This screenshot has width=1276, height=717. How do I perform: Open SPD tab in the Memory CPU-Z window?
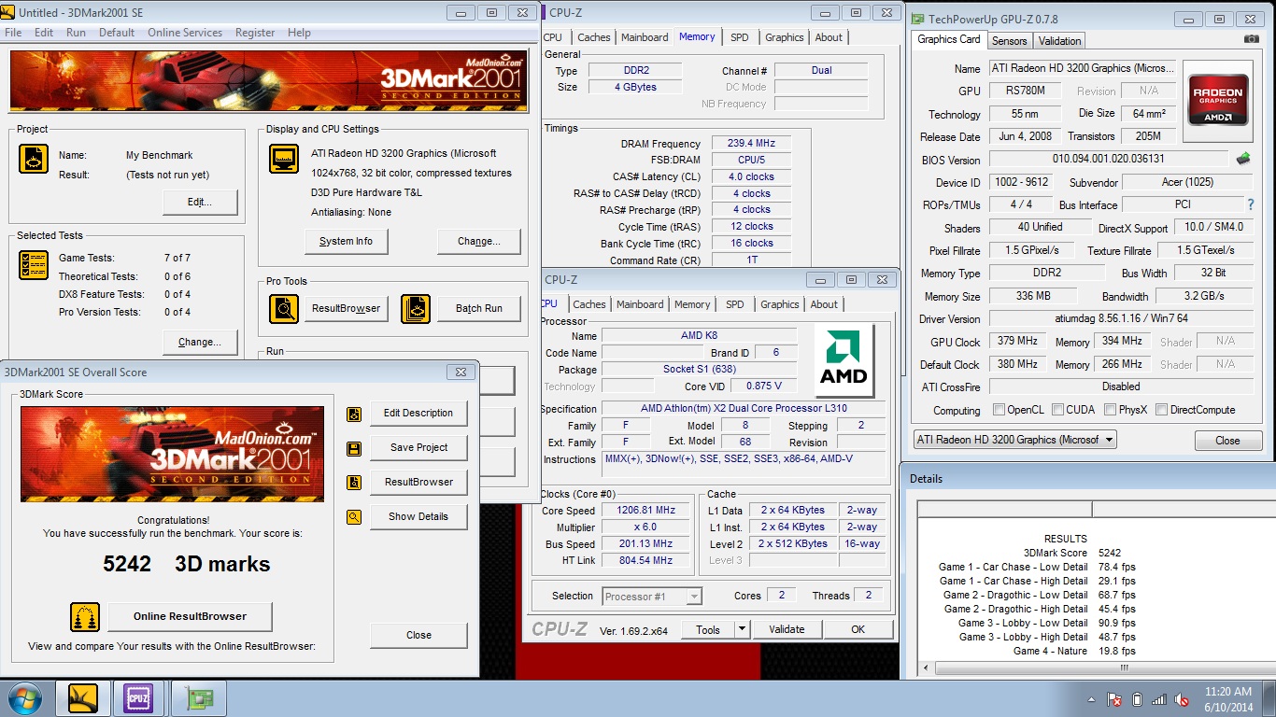coord(739,37)
